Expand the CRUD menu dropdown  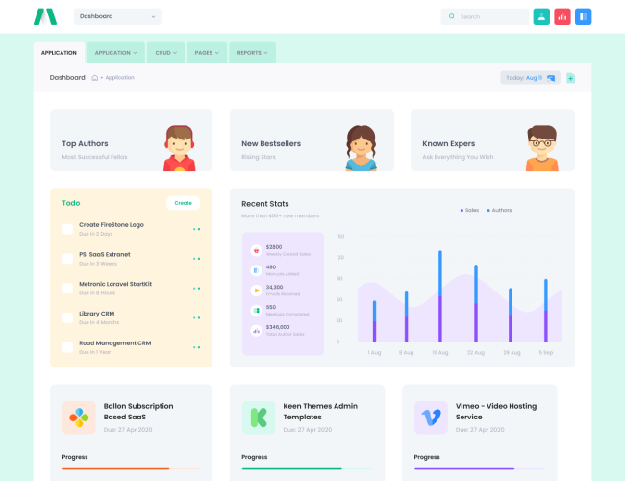165,53
